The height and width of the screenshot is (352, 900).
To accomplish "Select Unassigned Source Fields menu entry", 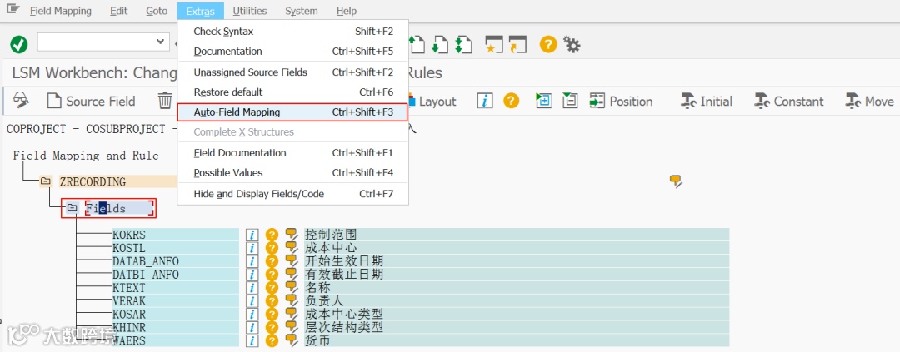I will [292, 72].
